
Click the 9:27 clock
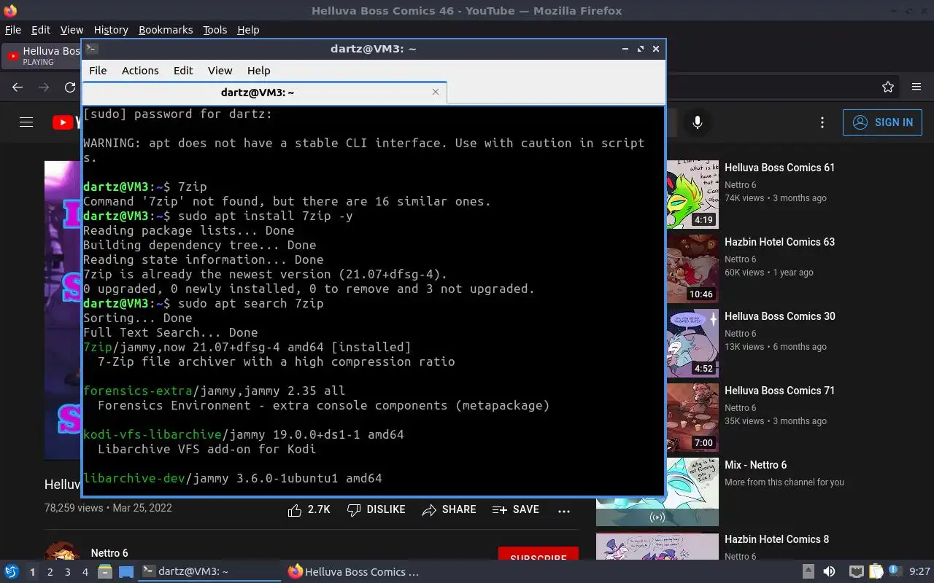tap(919, 572)
